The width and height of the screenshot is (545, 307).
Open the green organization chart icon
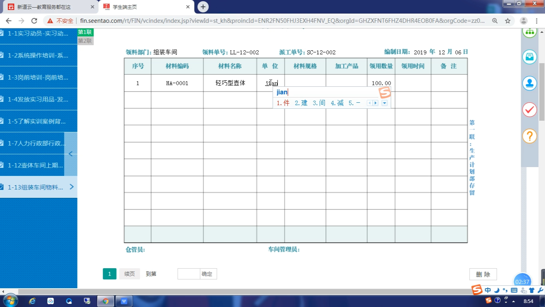(529, 32)
